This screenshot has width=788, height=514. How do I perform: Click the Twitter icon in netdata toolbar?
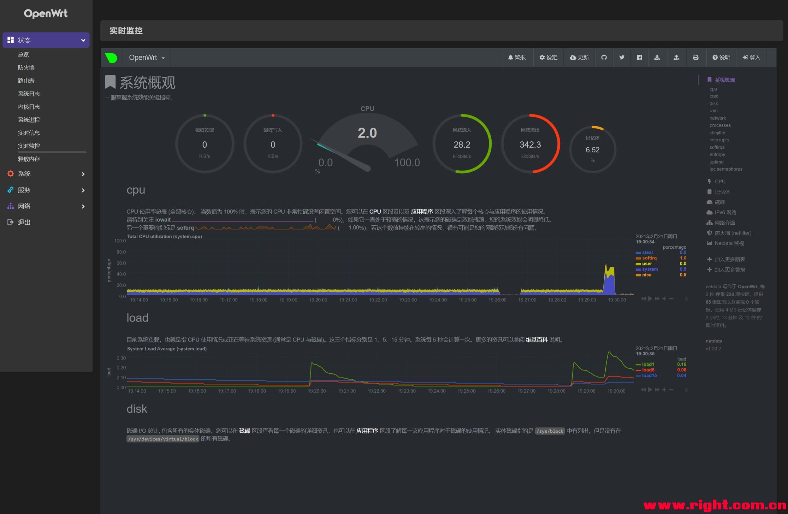click(x=622, y=58)
